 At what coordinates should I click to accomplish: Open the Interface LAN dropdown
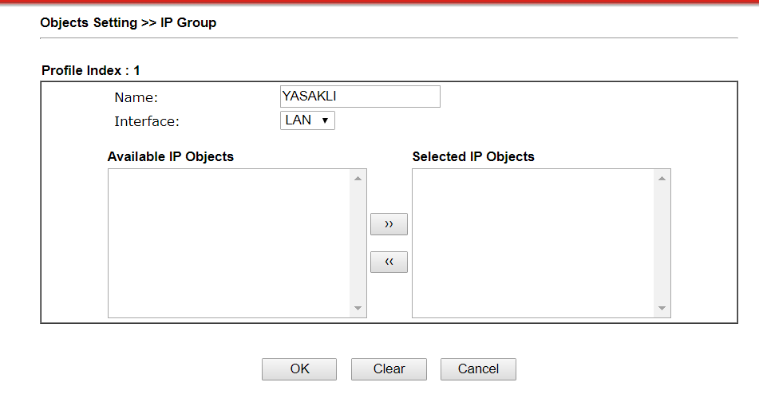[x=307, y=120]
